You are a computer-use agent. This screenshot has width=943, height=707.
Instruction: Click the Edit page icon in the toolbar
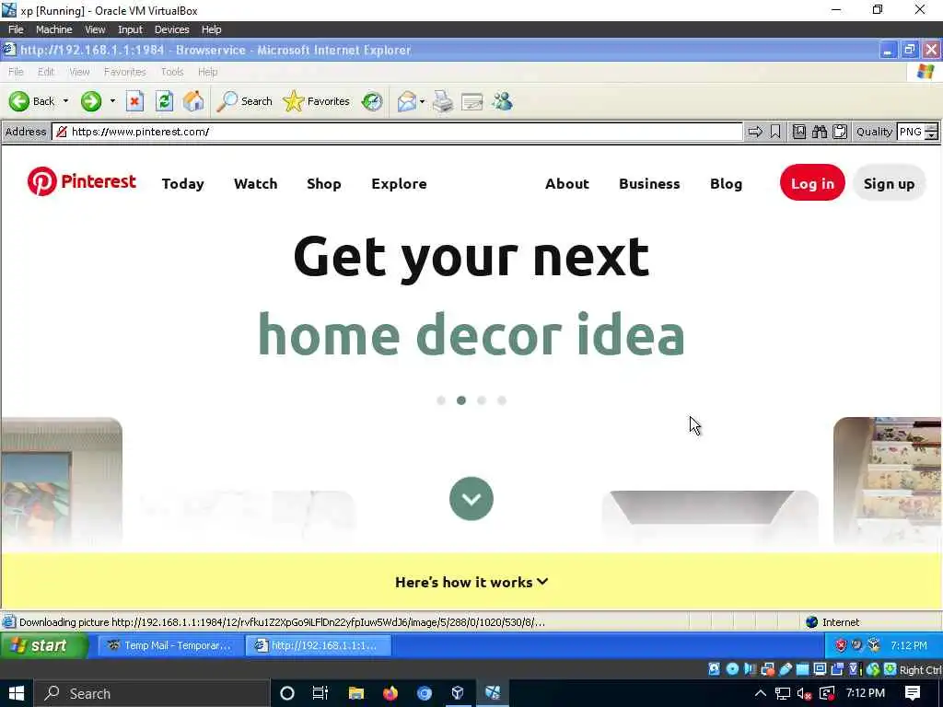click(x=472, y=102)
